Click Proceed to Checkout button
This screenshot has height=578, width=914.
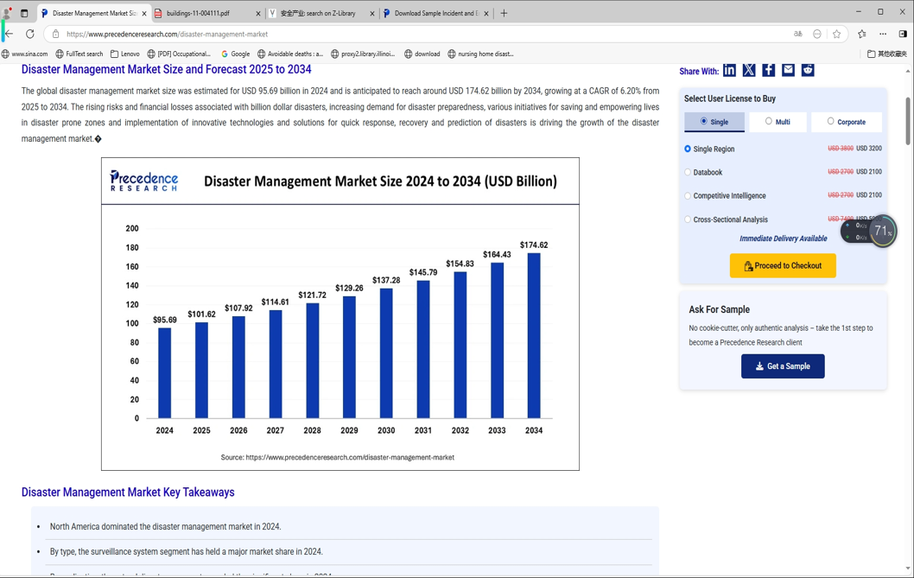[783, 265]
